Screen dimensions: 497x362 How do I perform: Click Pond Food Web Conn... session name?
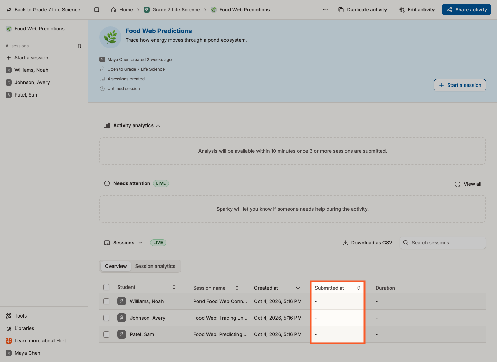(220, 301)
